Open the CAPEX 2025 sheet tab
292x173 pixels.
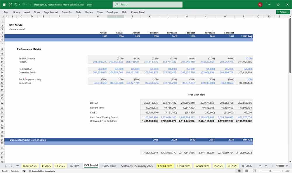[x=165, y=165]
